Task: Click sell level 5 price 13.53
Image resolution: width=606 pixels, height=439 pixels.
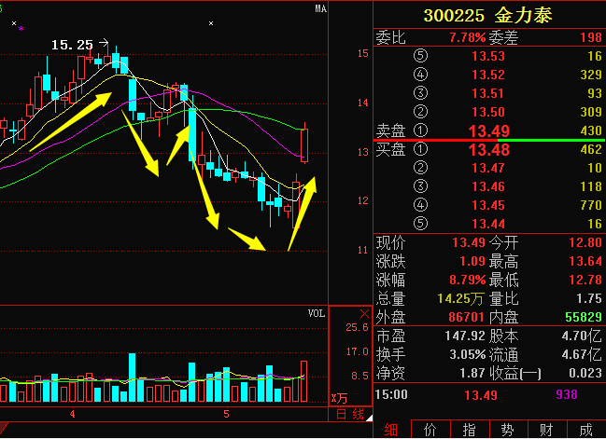Action: pyautogui.click(x=488, y=56)
